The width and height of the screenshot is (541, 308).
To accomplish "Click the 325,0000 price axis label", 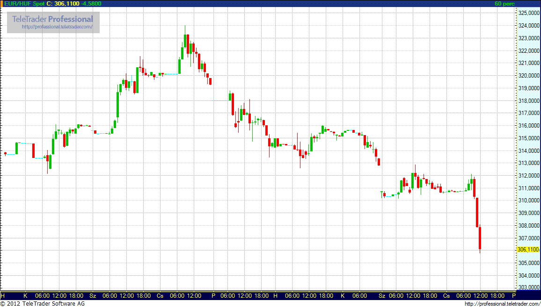I will pos(528,13).
